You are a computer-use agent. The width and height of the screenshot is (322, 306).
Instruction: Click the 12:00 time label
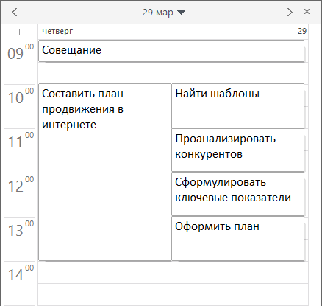21,184
